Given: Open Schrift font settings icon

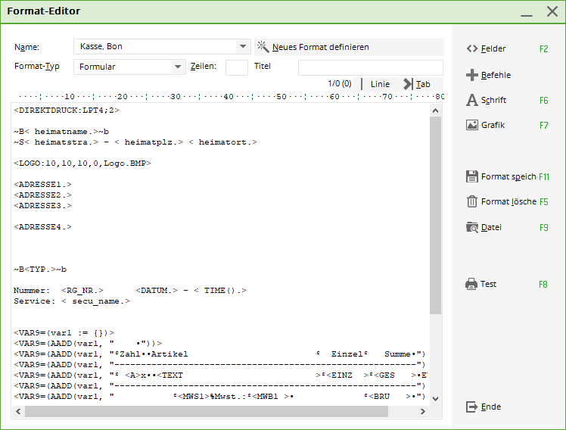Looking at the screenshot, I should [x=472, y=100].
